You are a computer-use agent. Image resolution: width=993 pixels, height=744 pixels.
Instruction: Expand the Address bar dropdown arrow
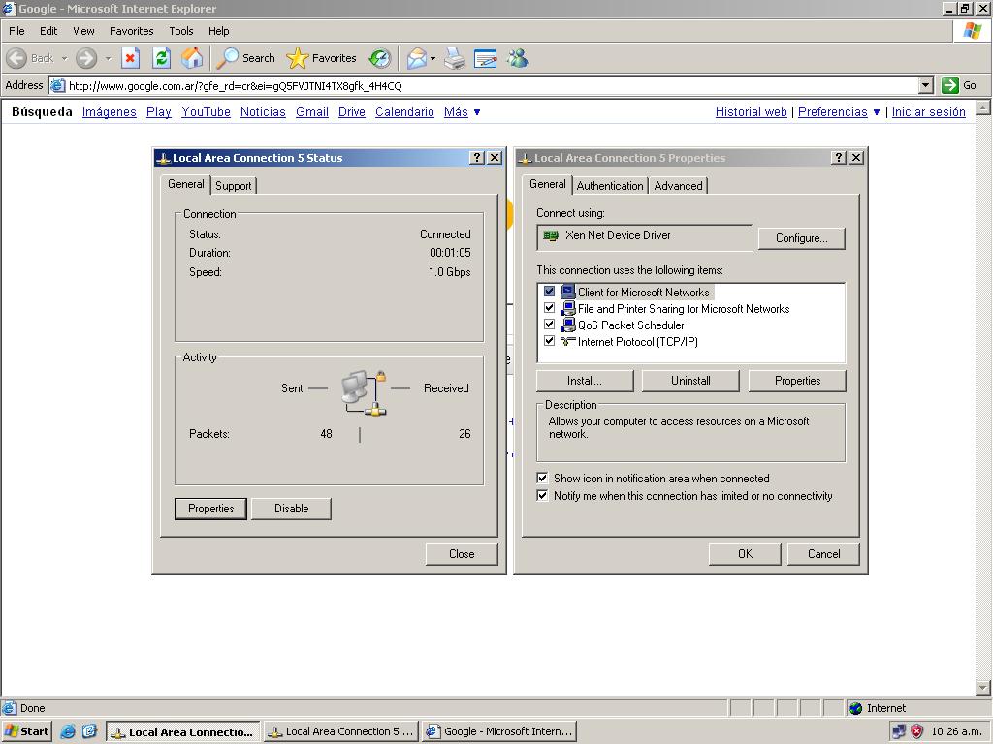click(925, 85)
